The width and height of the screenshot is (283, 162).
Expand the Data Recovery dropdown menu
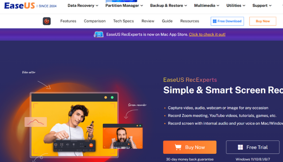coord(83,6)
